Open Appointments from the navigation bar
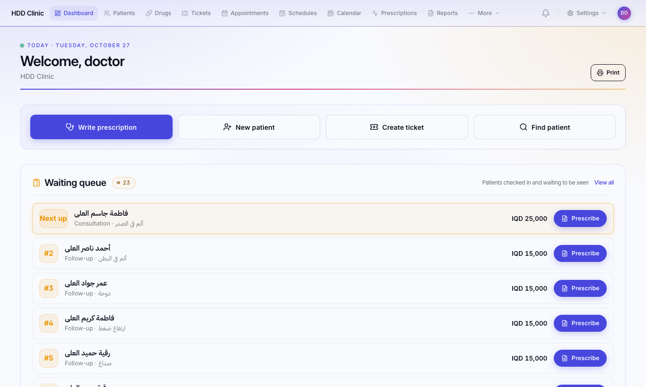This screenshot has width=646, height=387. [x=245, y=13]
